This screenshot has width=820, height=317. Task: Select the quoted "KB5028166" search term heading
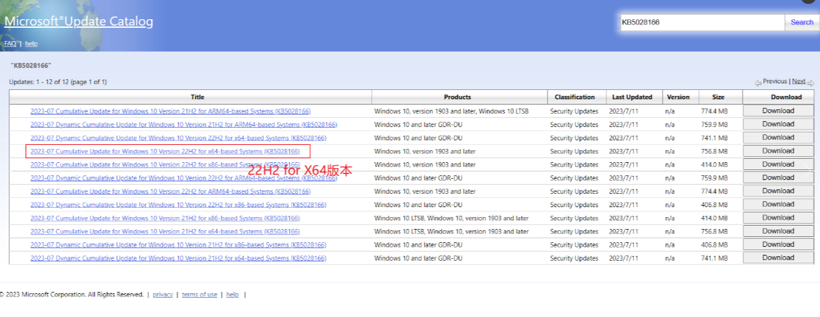[31, 66]
